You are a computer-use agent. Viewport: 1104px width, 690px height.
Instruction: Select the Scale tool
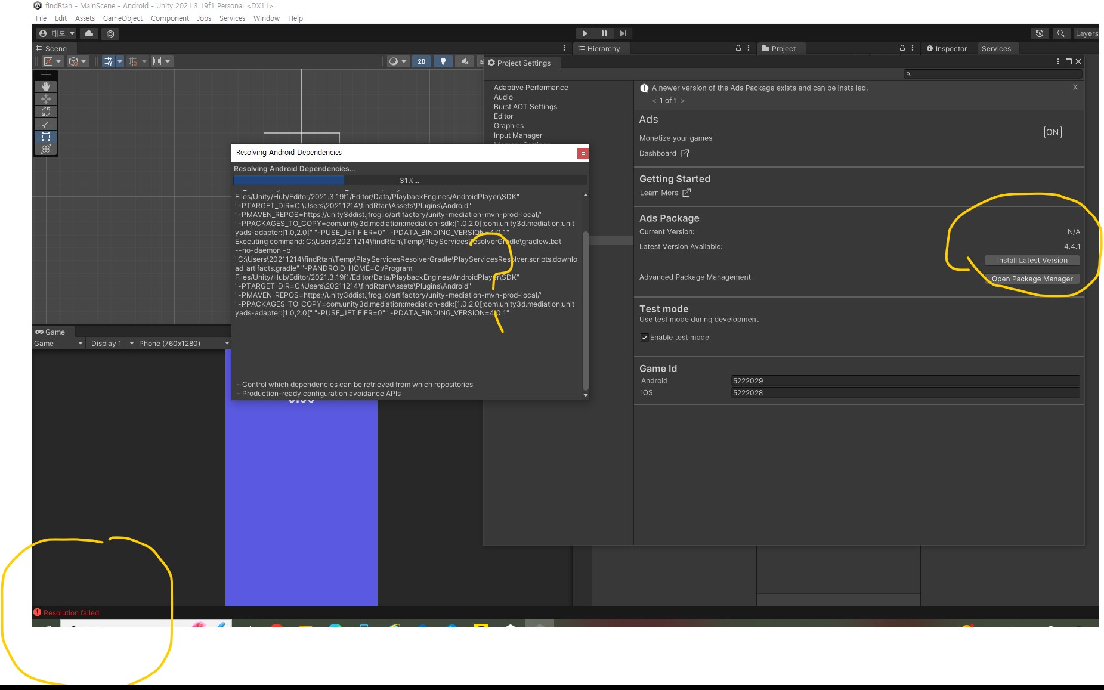(x=46, y=124)
